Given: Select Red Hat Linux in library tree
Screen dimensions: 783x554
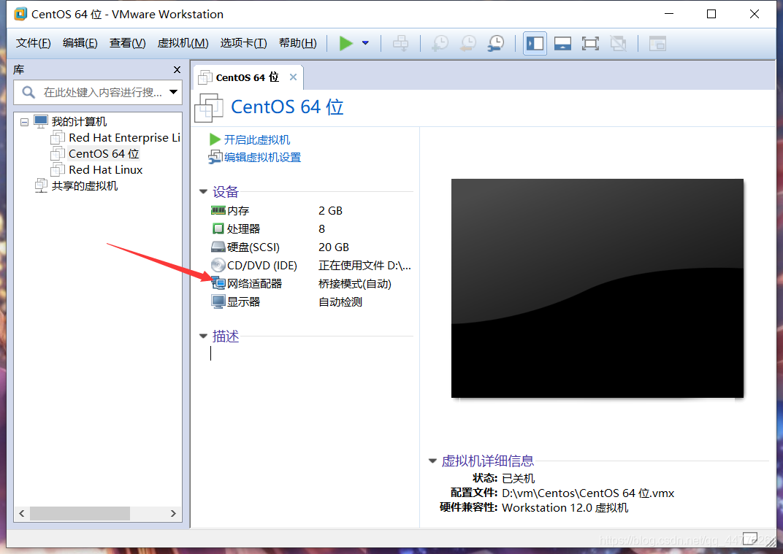Looking at the screenshot, I should (x=106, y=169).
